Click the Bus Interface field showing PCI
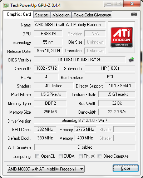 click(110, 77)
